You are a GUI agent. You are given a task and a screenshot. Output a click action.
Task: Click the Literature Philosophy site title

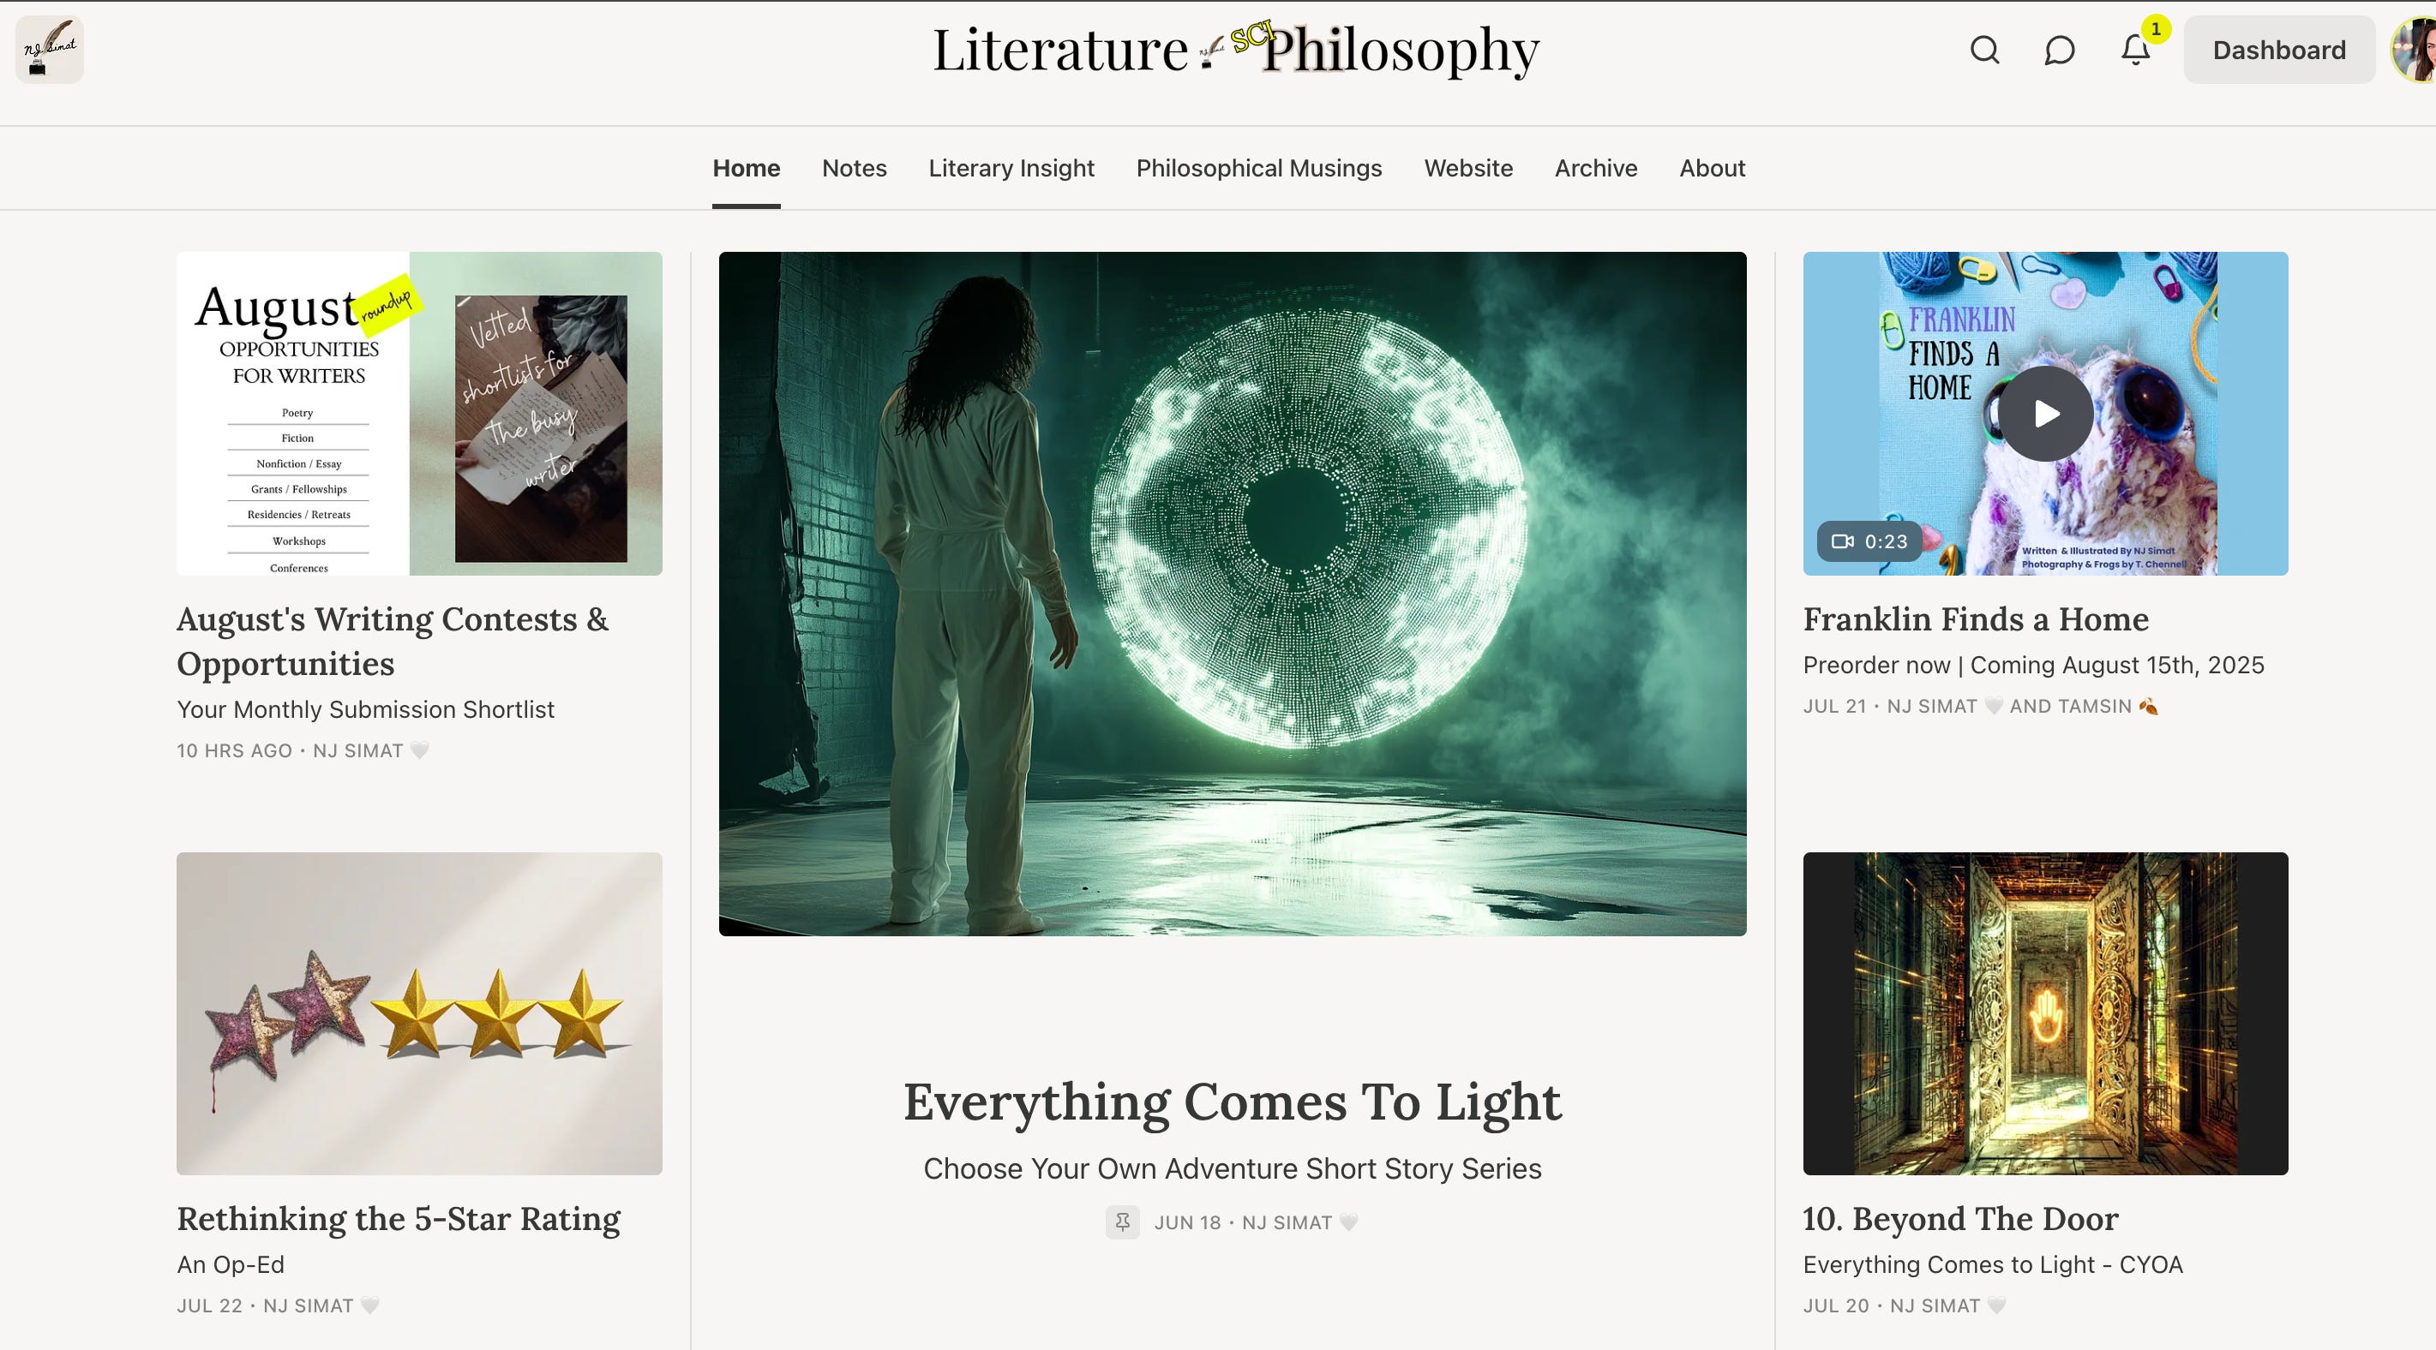point(1235,49)
